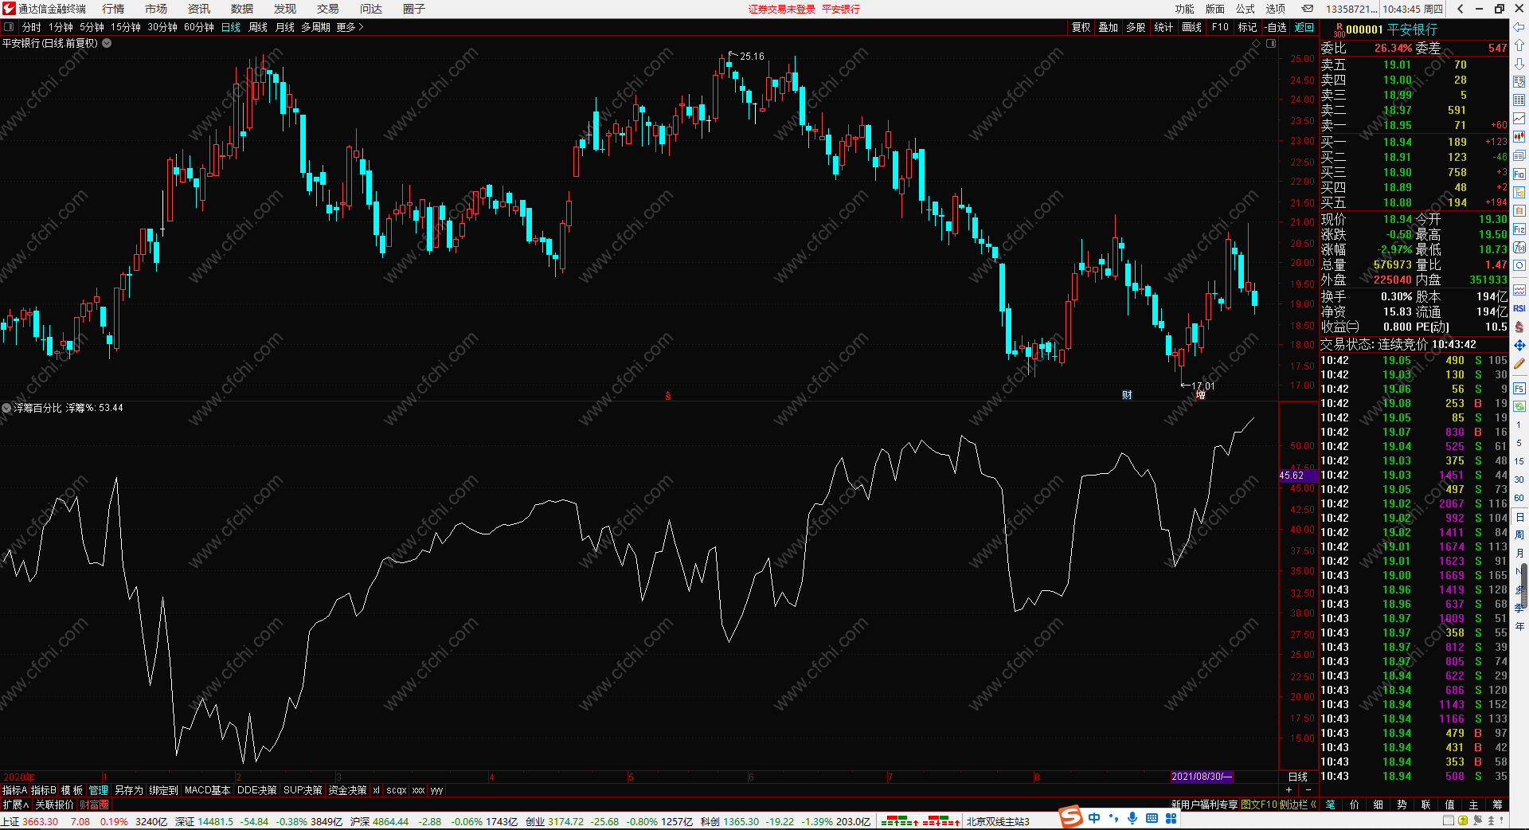Click the red S dollar sidebar icon

1519,327
